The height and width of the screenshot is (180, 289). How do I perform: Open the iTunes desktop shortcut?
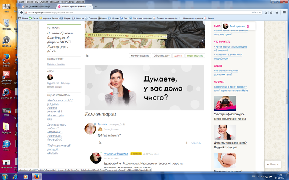click(x=6, y=145)
